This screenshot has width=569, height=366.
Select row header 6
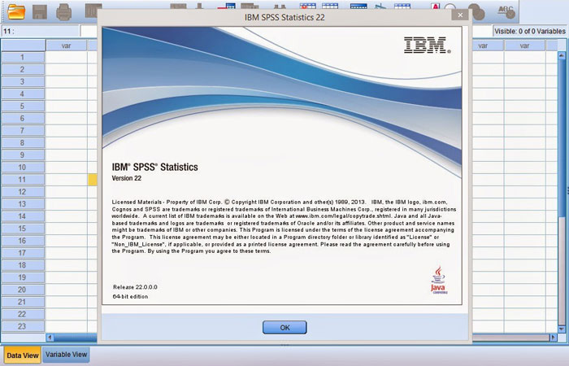point(23,119)
